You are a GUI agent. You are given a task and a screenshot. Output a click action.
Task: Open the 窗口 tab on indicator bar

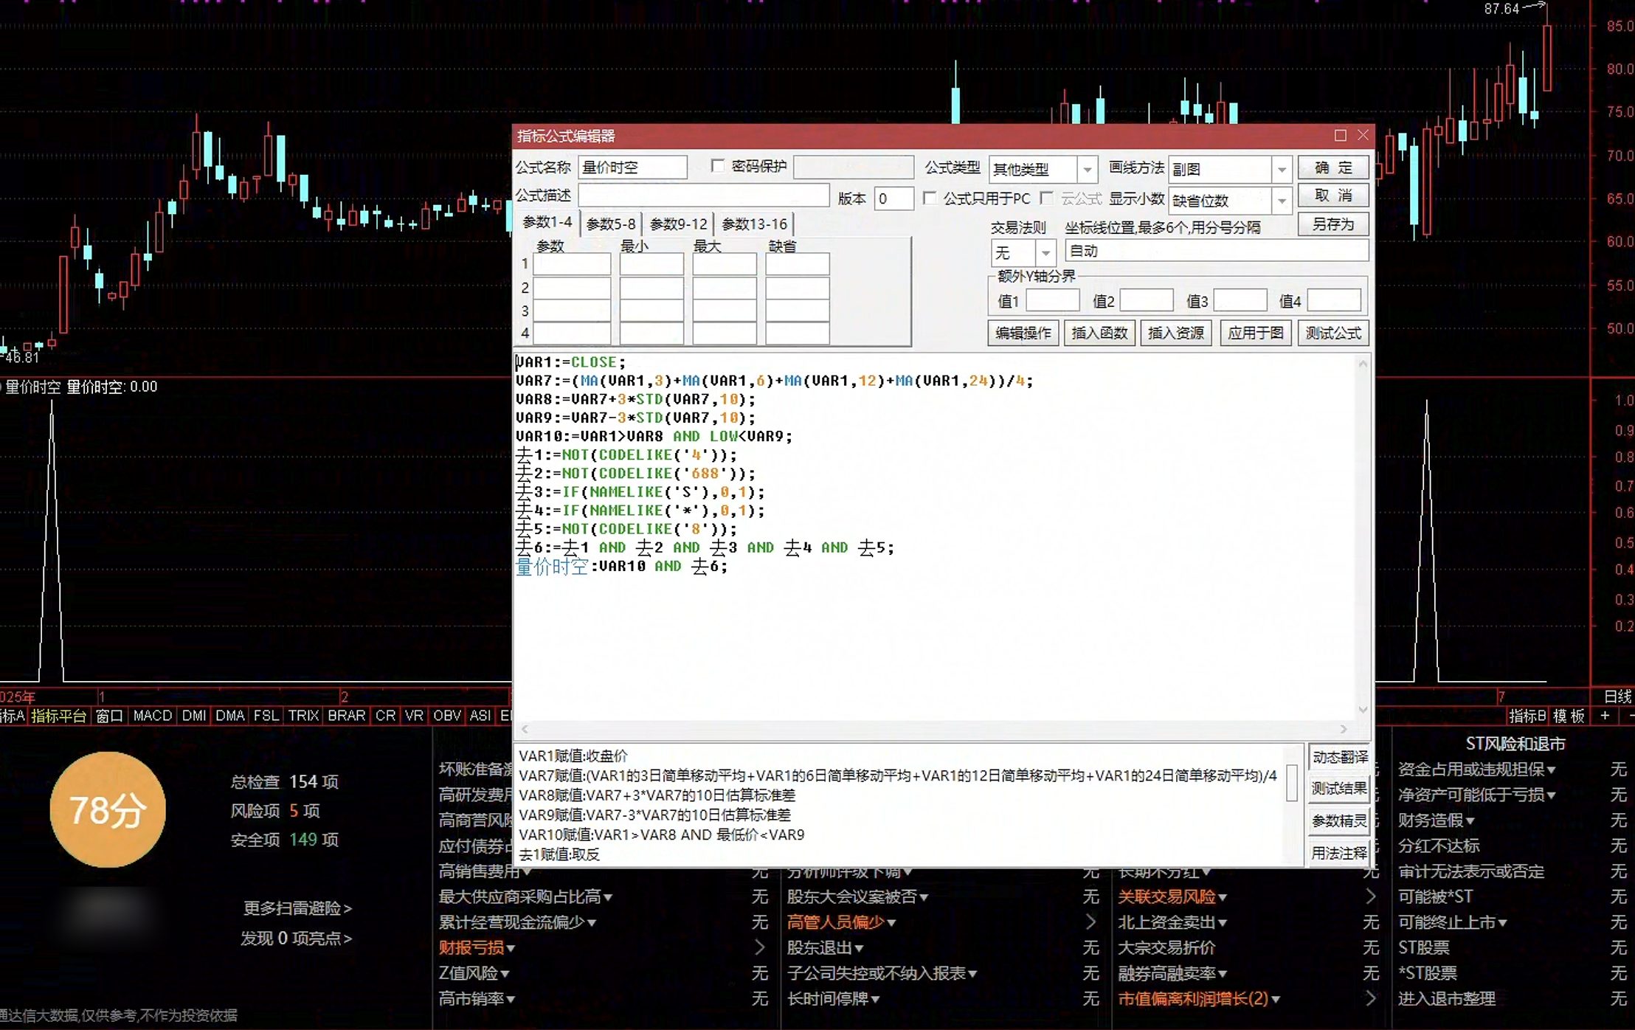[109, 716]
